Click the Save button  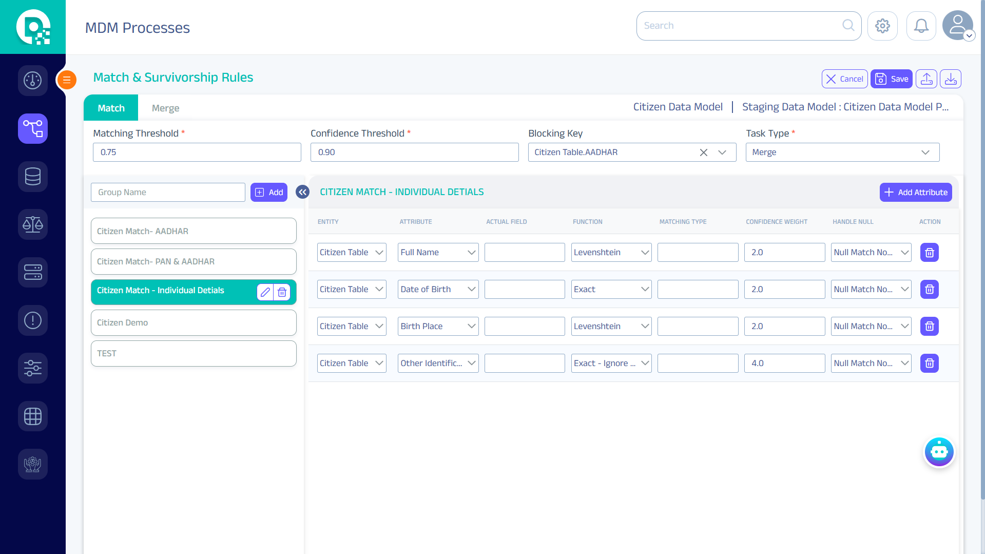click(891, 79)
